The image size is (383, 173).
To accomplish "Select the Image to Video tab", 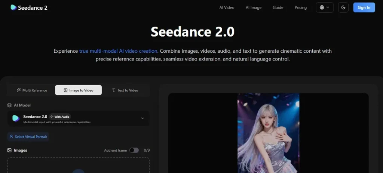I will tap(79, 90).
